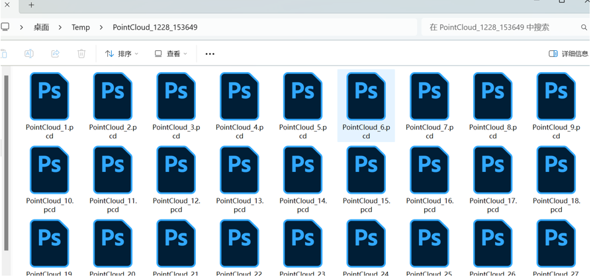The image size is (591, 277).
Task: Select the PointCloud_22 file icon
Action: point(240,243)
